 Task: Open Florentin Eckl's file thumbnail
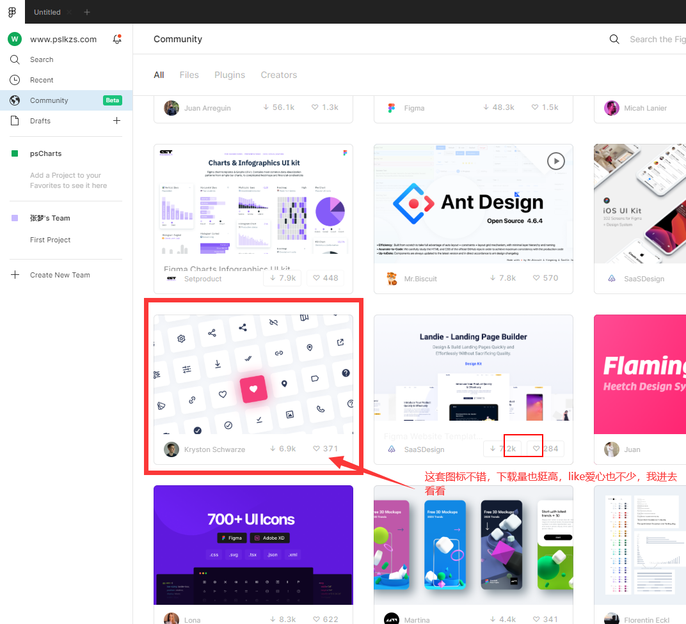(640, 545)
